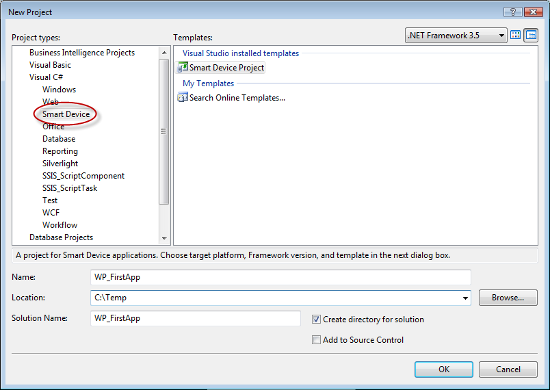The height and width of the screenshot is (390, 550).
Task: Select SSIS_ScriptComponent project type
Action: click(83, 176)
